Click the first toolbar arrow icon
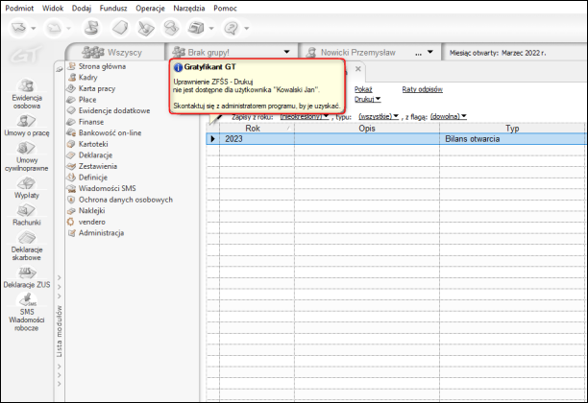This screenshot has height=403, width=588. point(19,28)
